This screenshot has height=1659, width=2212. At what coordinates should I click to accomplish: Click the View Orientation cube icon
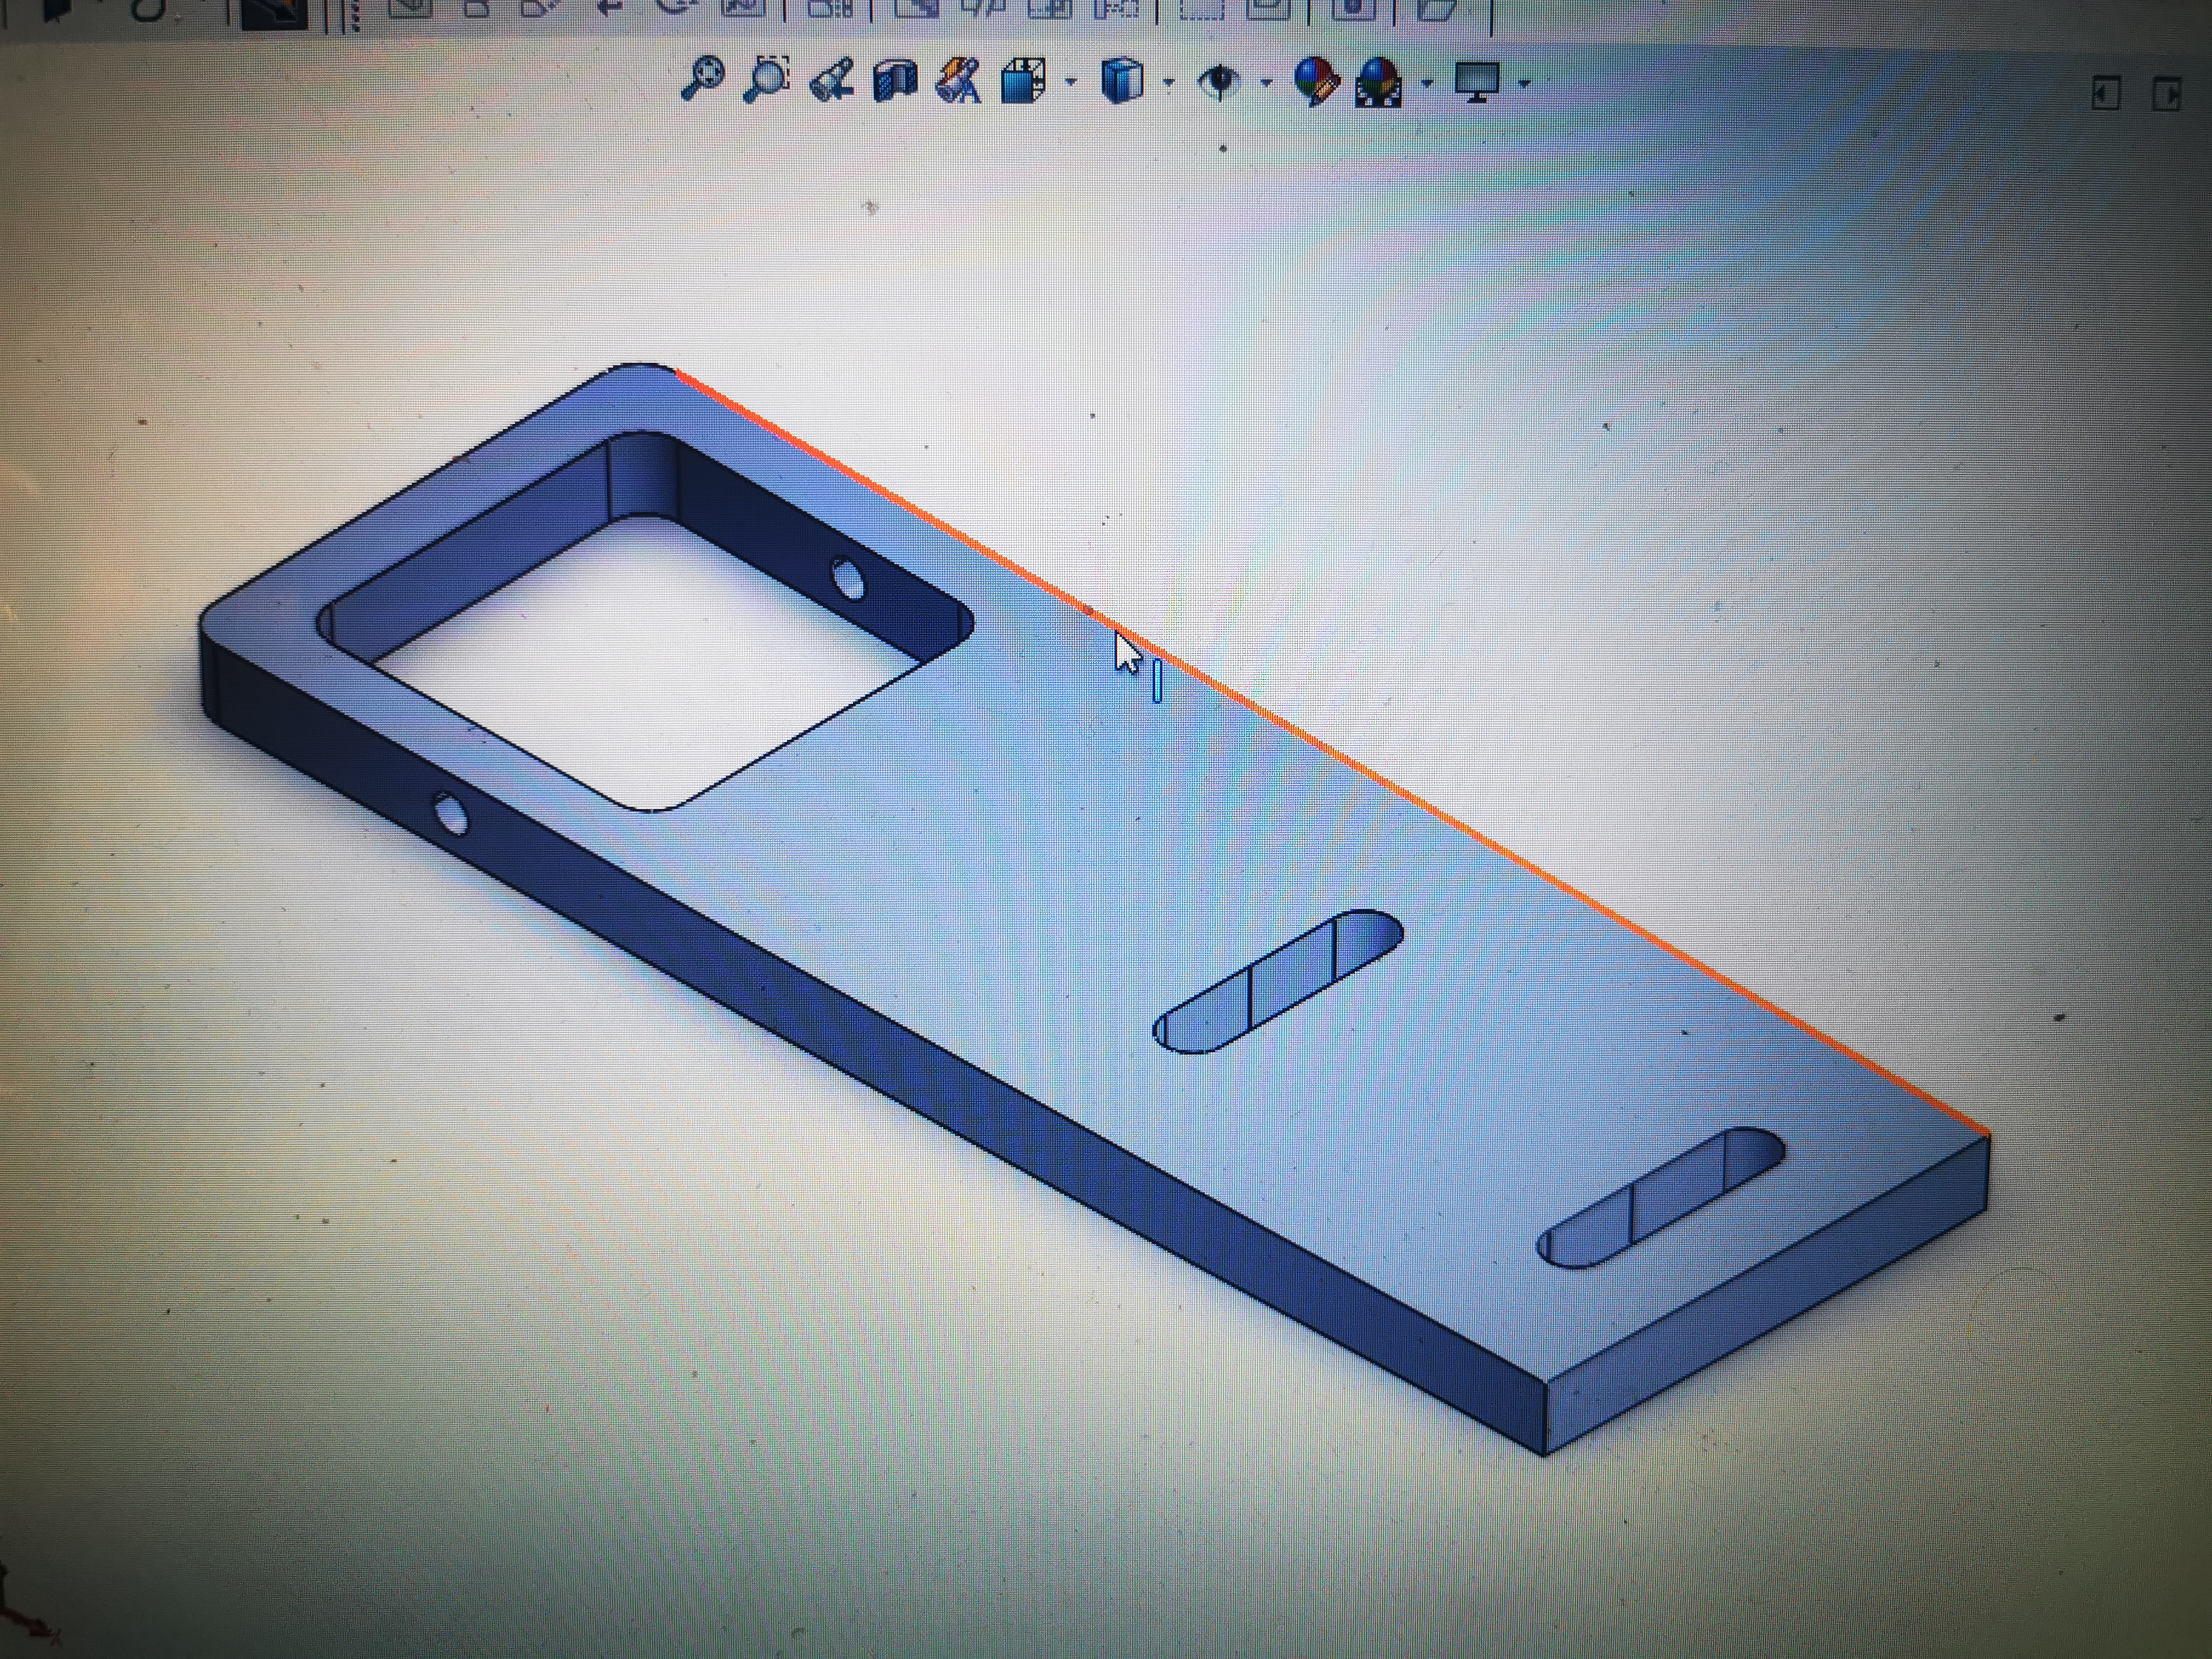coord(1023,81)
